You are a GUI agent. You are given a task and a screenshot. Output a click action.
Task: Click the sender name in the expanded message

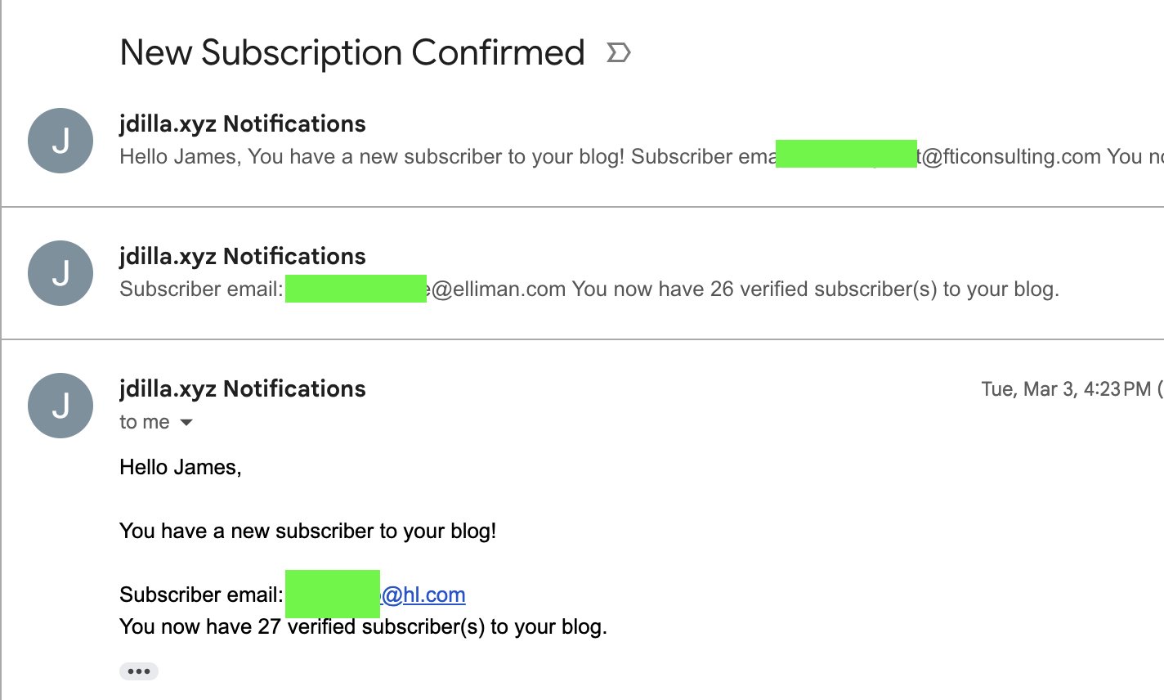(x=243, y=389)
